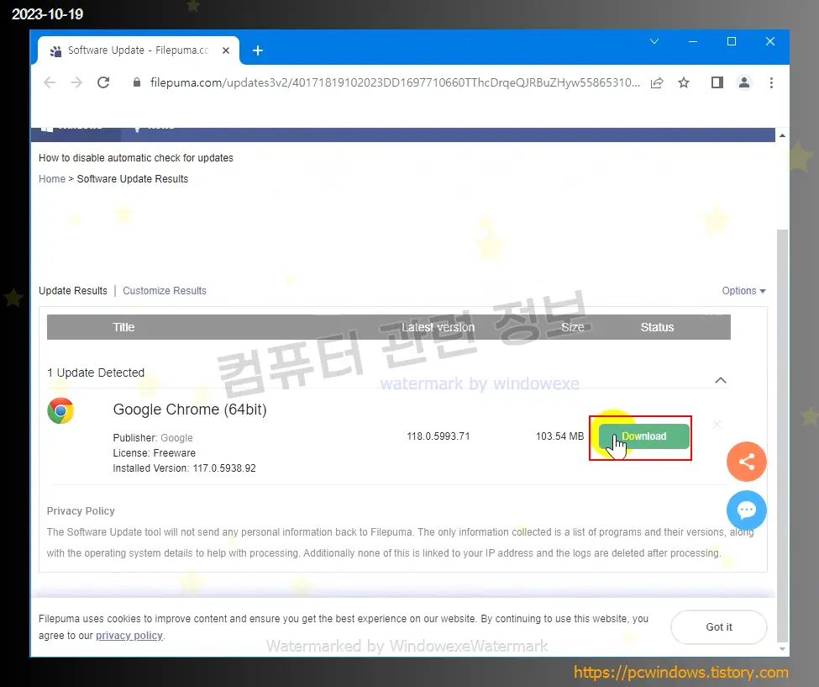Click License: Freeware text
The image size is (819, 687).
(154, 452)
